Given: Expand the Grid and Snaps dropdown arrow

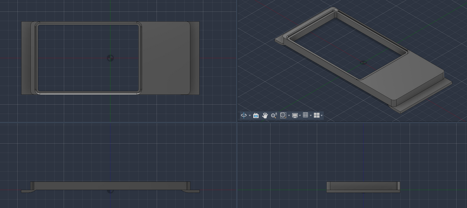Looking at the screenshot, I should [311, 116].
